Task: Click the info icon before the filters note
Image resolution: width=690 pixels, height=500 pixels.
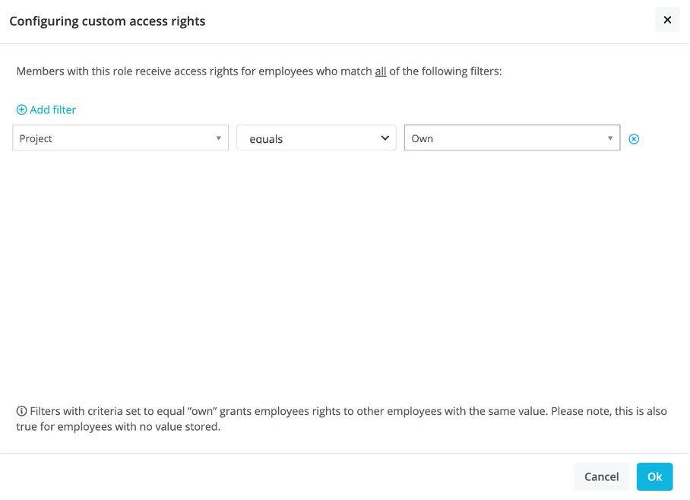Action: click(21, 411)
